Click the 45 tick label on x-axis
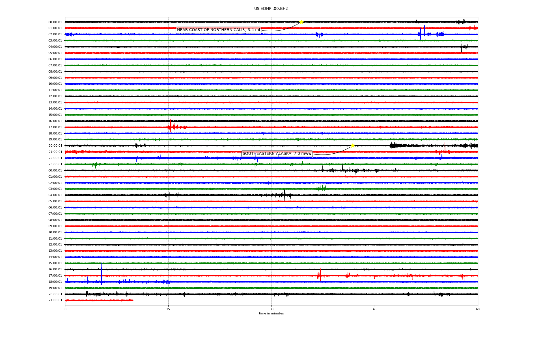 point(375,309)
